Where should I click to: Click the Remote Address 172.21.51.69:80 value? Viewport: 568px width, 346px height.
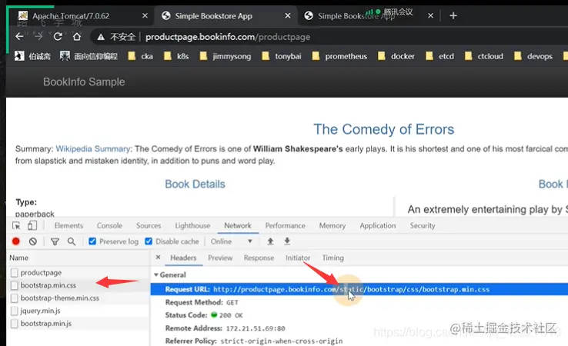(x=256, y=328)
